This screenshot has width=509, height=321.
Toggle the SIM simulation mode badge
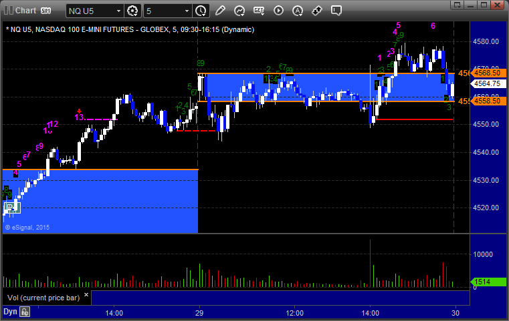[x=45, y=11]
